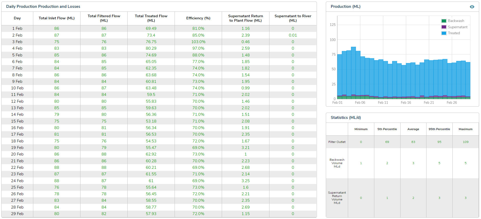Click the blue Treated legend swatch
481x219 pixels.
tap(444, 33)
